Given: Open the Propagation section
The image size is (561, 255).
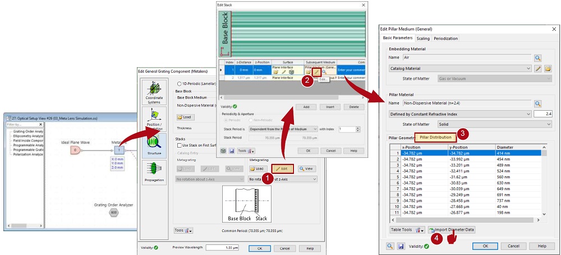Looking at the screenshot, I should coord(153,172).
